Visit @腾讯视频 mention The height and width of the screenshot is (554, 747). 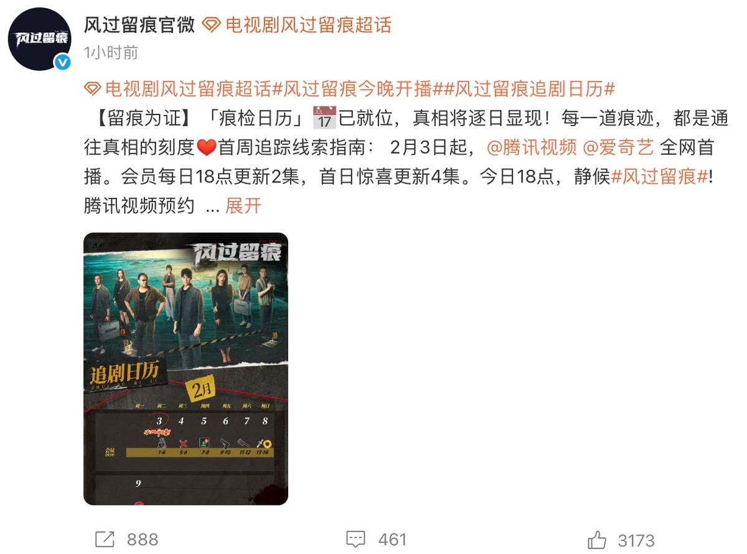point(531,148)
